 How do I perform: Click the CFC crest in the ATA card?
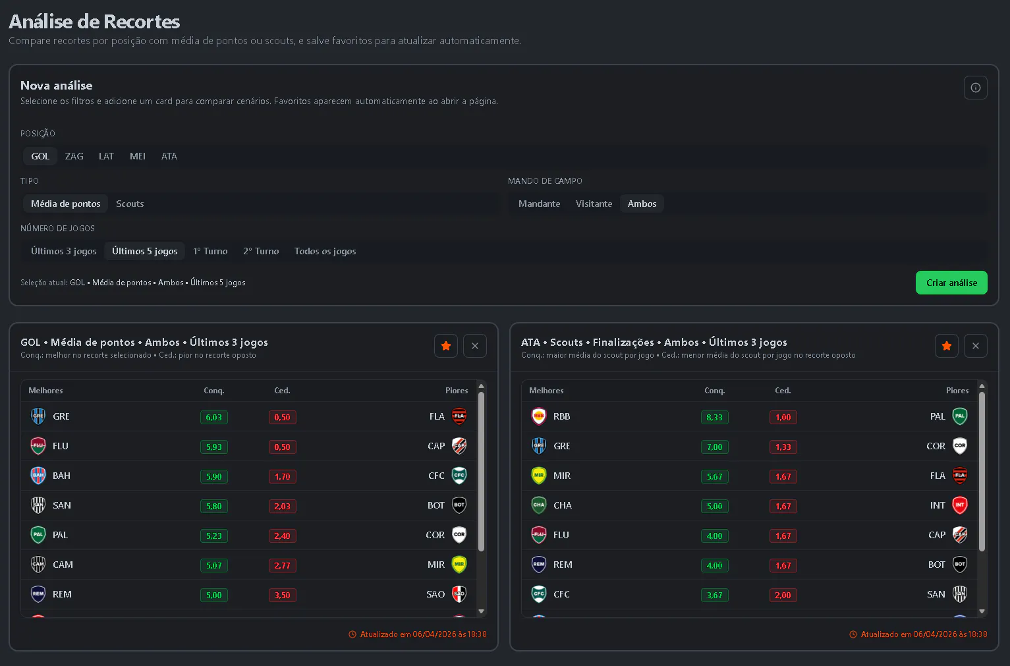click(x=539, y=594)
